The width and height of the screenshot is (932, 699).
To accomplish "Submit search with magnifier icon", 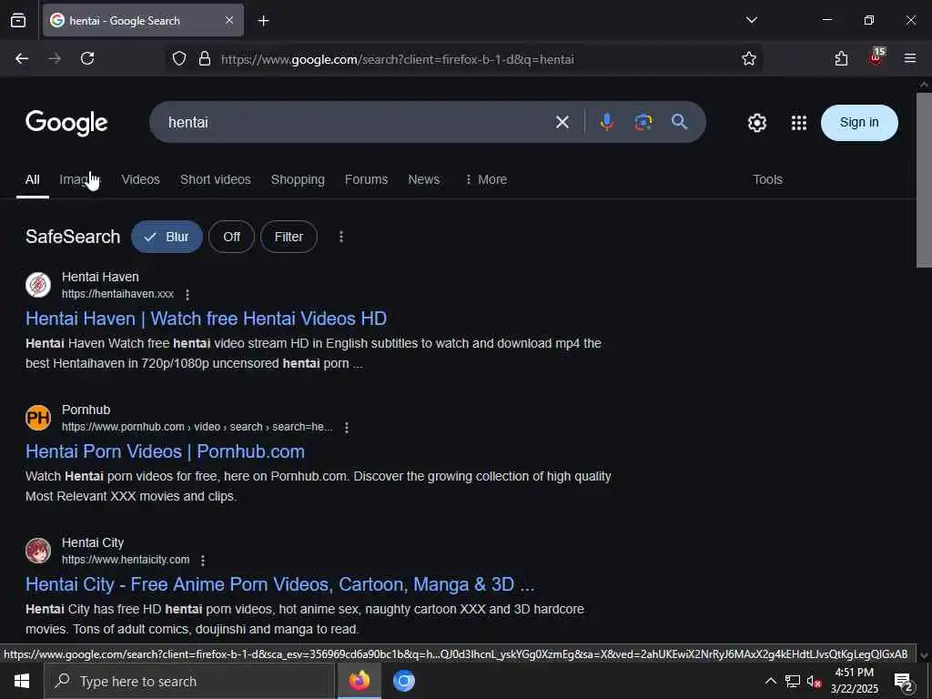I will 679,123.
